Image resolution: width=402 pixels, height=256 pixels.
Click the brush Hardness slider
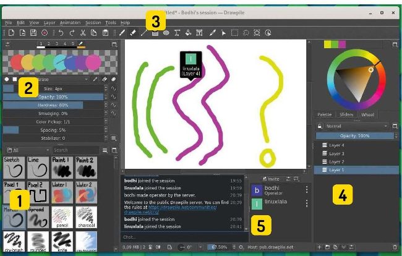click(53, 105)
